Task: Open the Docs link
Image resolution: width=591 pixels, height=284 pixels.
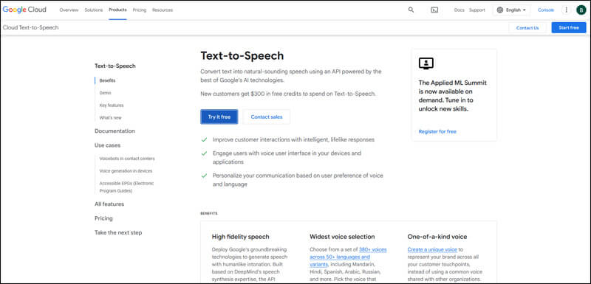Action: 459,10
